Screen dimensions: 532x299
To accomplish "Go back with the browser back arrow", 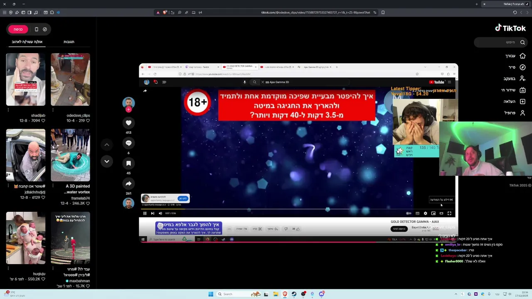I will click(528, 12).
